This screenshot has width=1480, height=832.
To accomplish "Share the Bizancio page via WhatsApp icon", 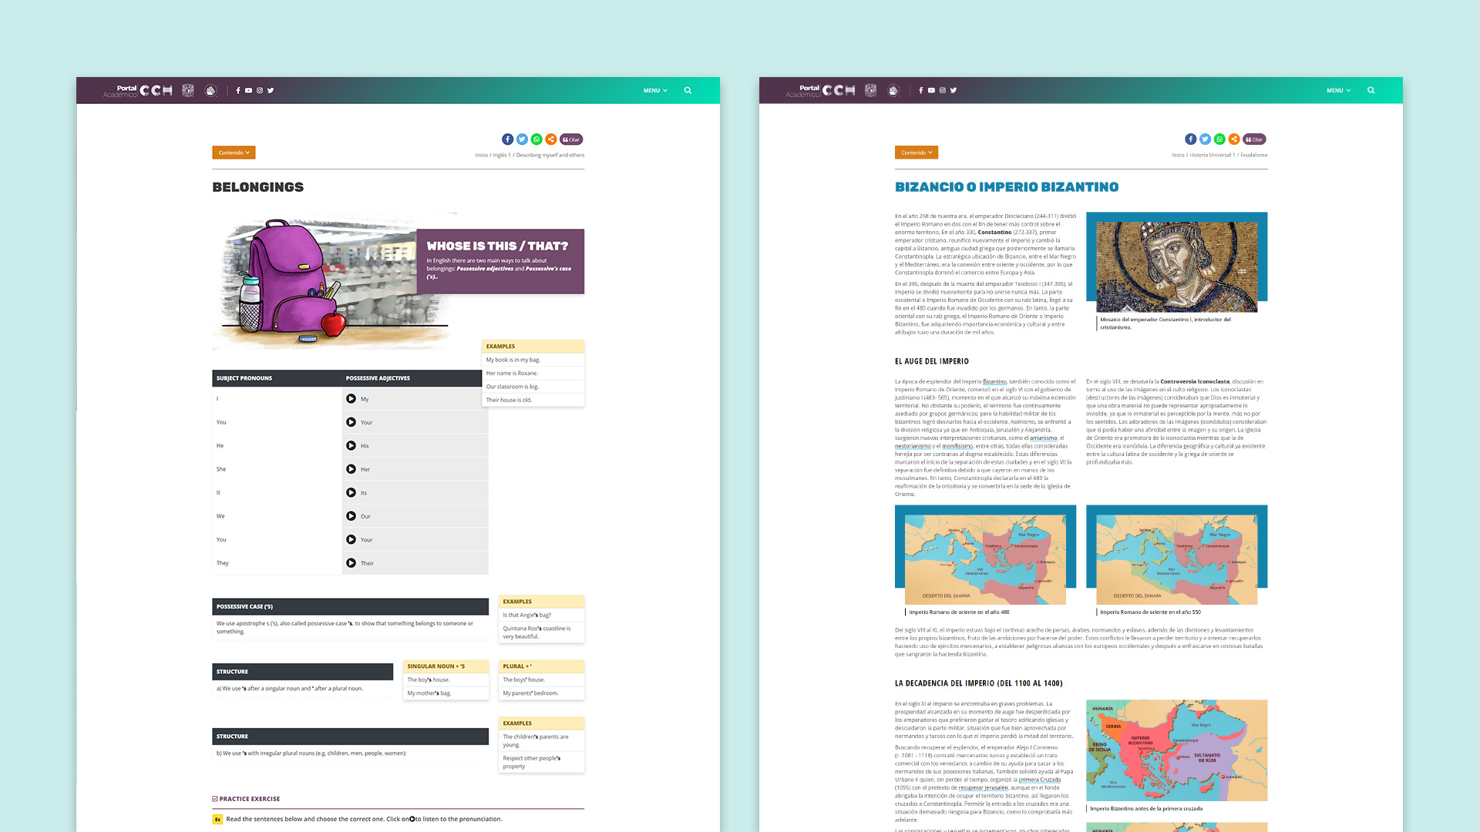I will click(x=1219, y=139).
